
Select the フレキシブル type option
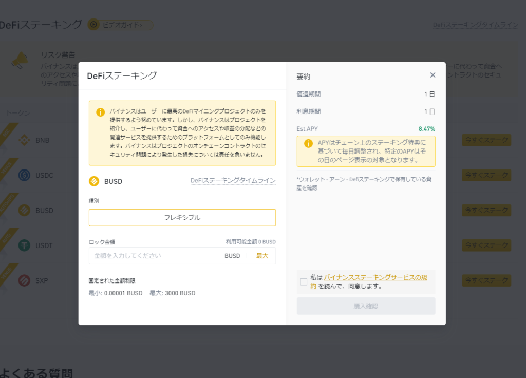click(182, 218)
